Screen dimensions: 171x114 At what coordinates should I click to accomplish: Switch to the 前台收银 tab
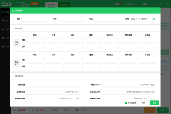pos(52,5)
